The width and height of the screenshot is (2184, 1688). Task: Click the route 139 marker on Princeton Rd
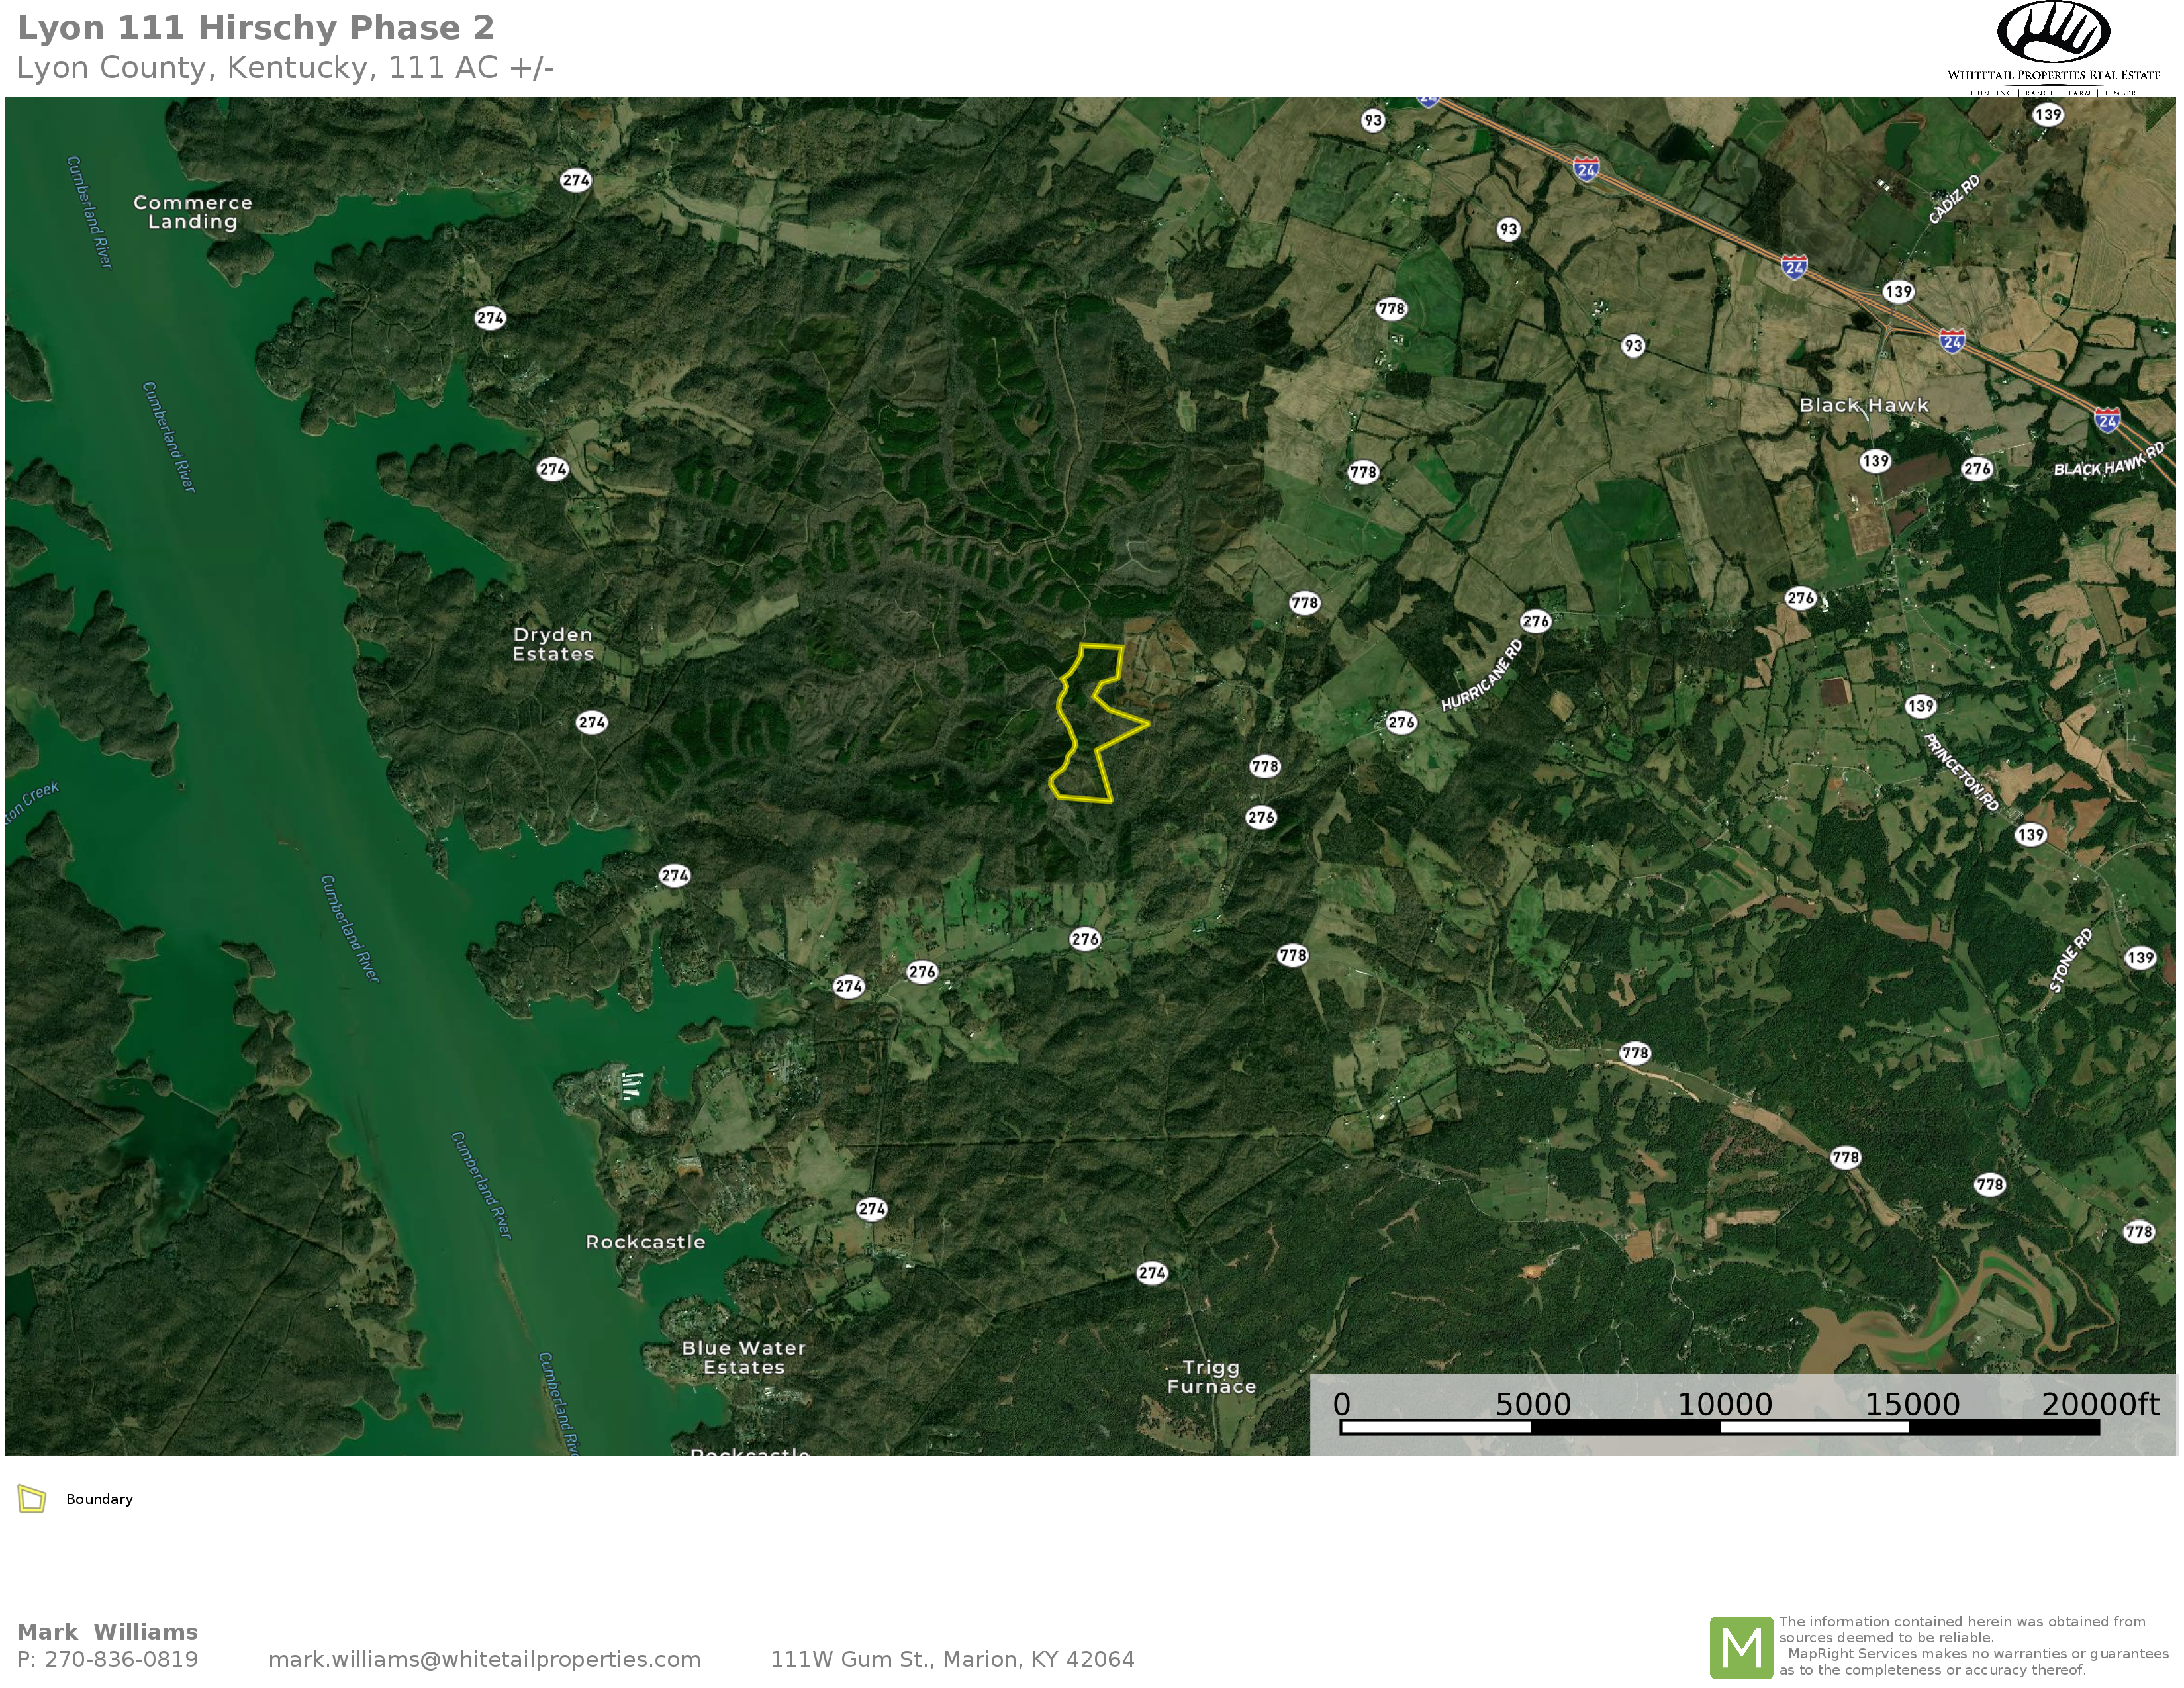[x=1920, y=706]
